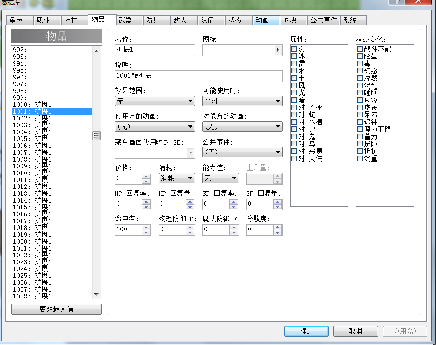Decrease HP 回复量 with down arrow

click(190, 207)
